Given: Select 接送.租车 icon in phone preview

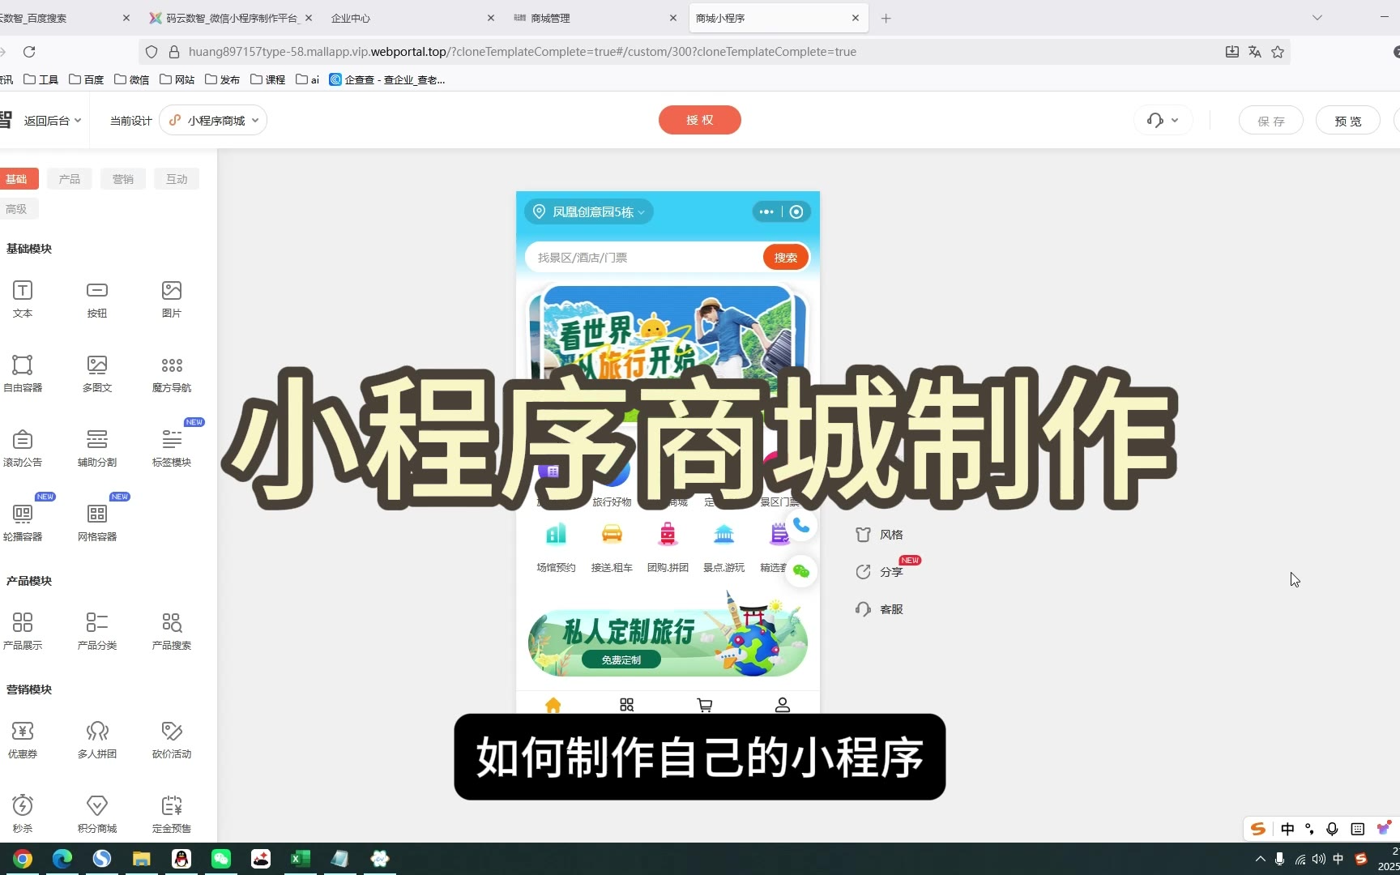Looking at the screenshot, I should click(x=612, y=547).
